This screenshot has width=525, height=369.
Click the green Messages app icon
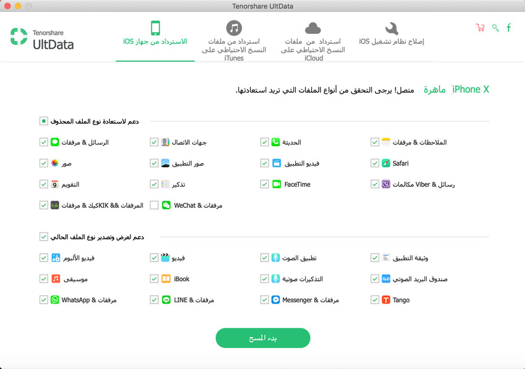(x=55, y=142)
